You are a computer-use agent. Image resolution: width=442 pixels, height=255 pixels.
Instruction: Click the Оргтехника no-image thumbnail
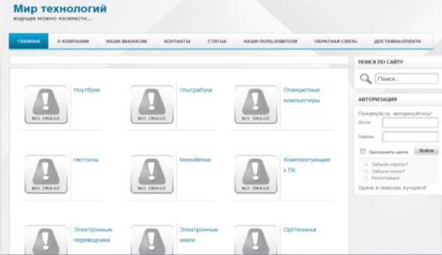pyautogui.click(x=256, y=240)
